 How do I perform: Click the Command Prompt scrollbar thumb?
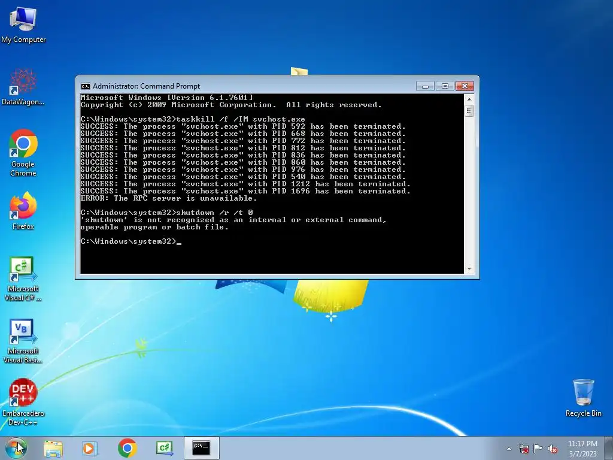coord(469,111)
